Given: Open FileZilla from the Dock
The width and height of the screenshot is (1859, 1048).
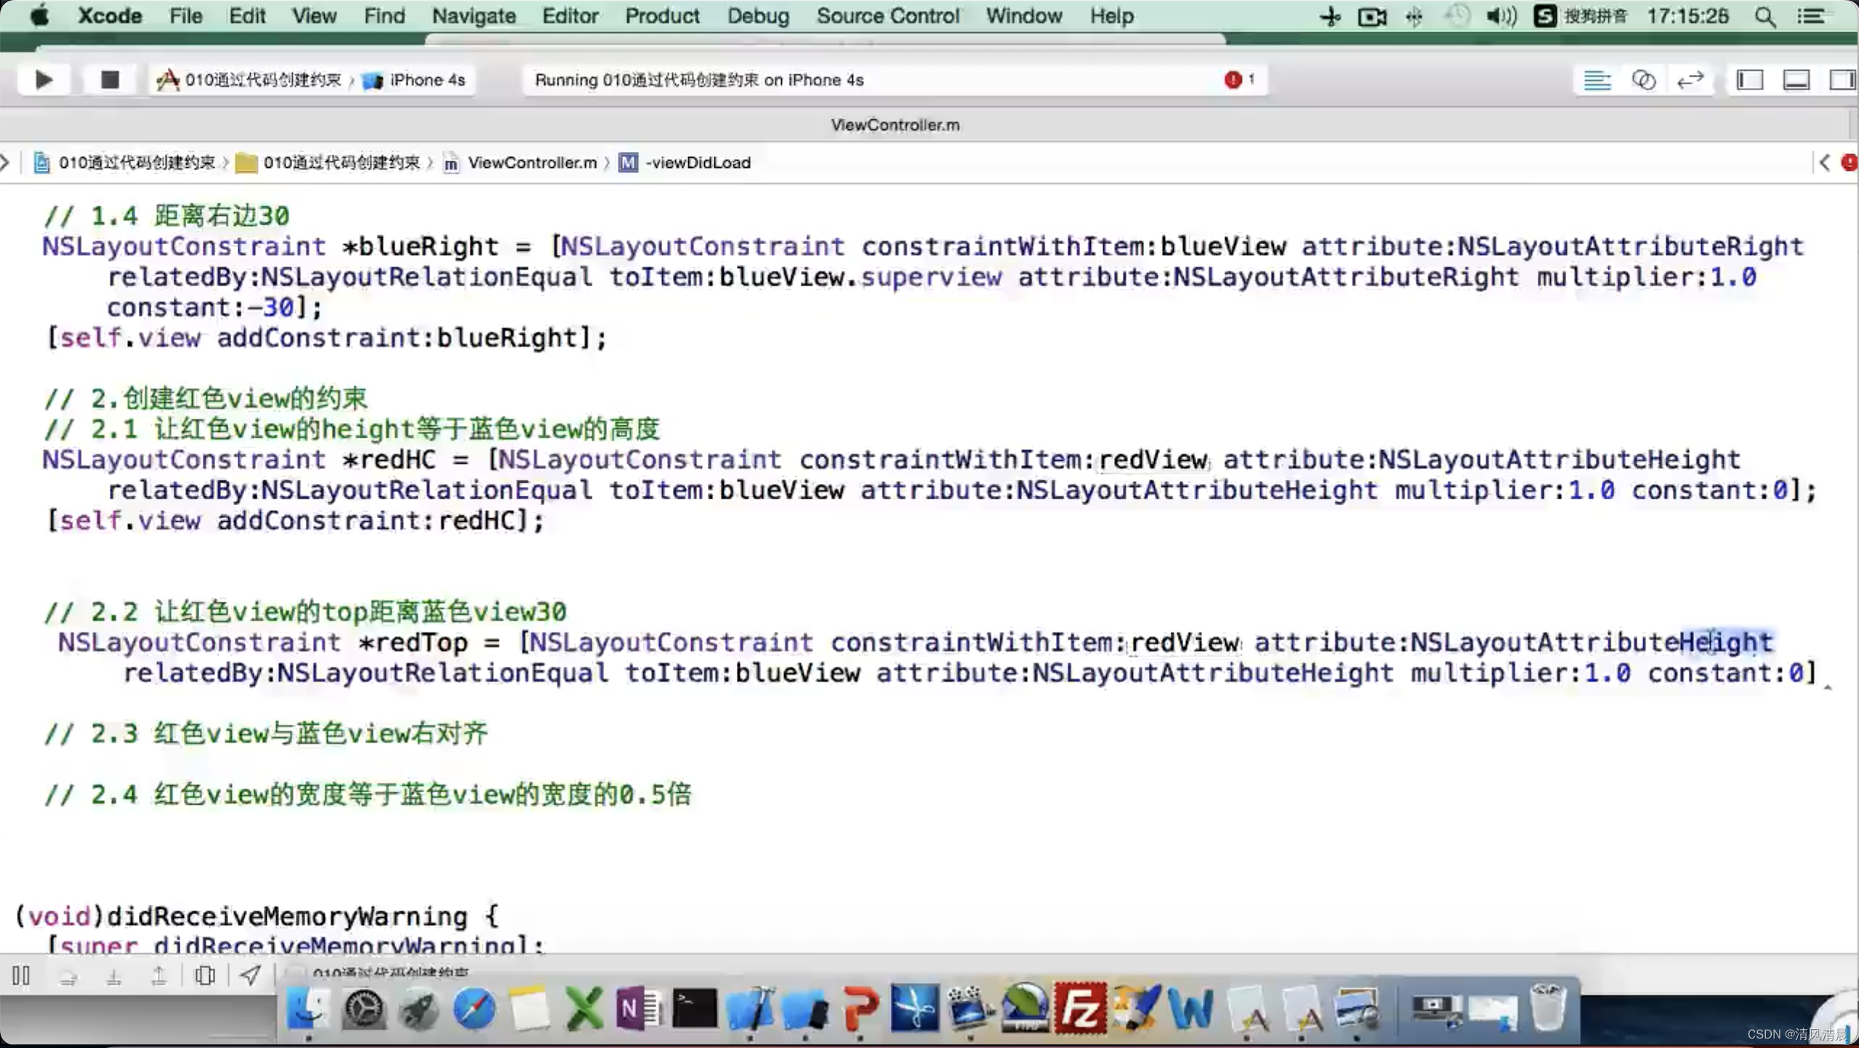Looking at the screenshot, I should click(1081, 1009).
